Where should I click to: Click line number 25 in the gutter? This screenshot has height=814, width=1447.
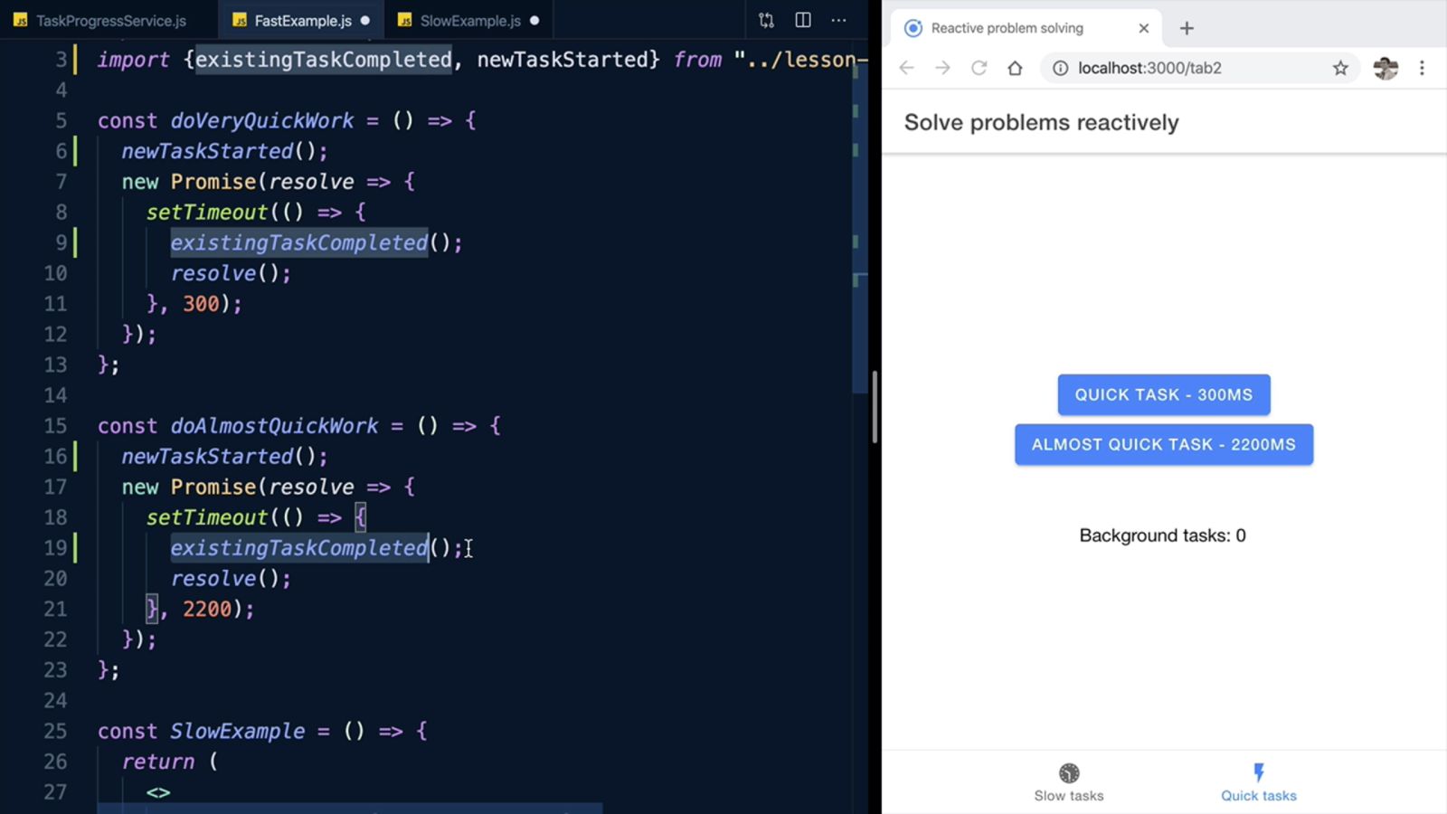(55, 731)
